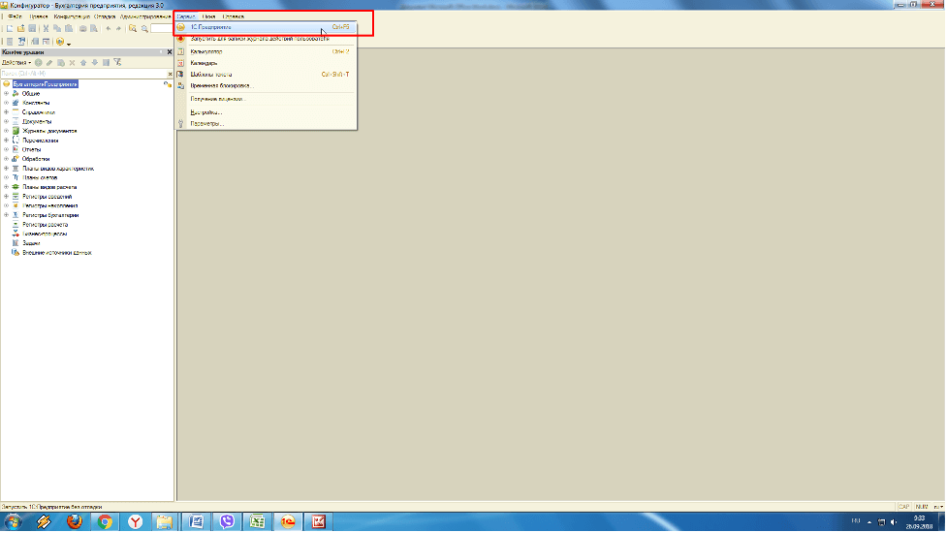Expand the Общие tree node
This screenshot has height=533, width=947.
click(x=6, y=94)
